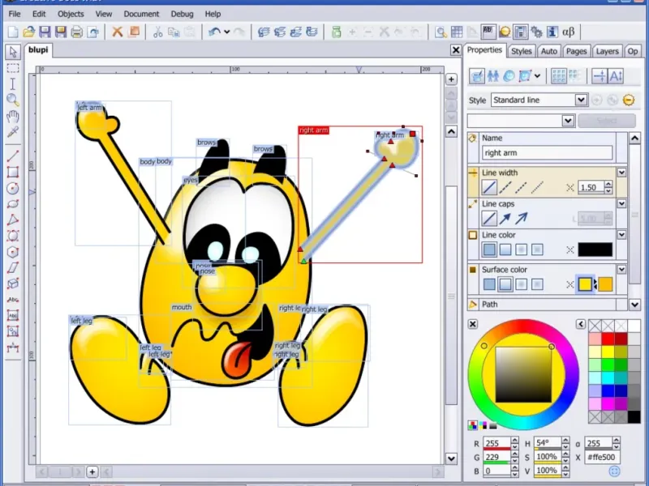
Task: Choose filled arrow cap under Line caps
Action: coord(505,218)
